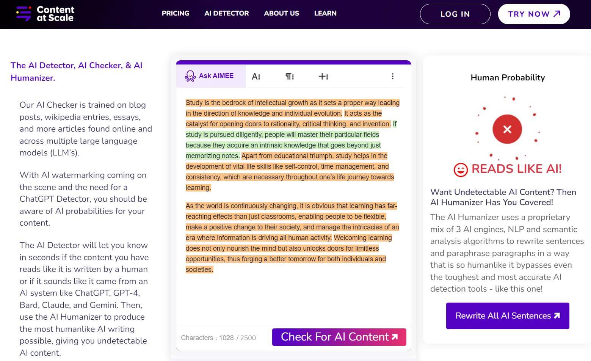Open the paragraph formatting menu

point(290,76)
